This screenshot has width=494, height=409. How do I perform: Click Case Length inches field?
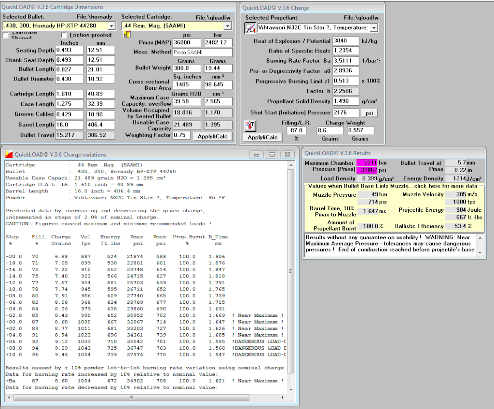(69, 104)
